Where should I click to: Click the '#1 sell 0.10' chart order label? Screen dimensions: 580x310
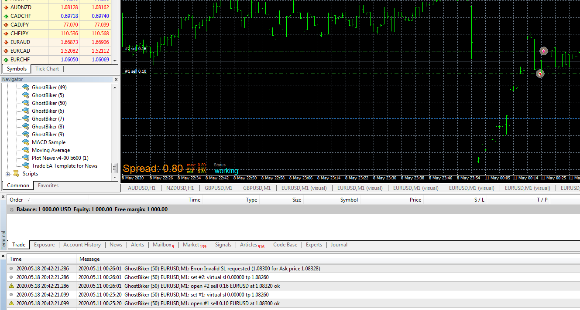136,71
